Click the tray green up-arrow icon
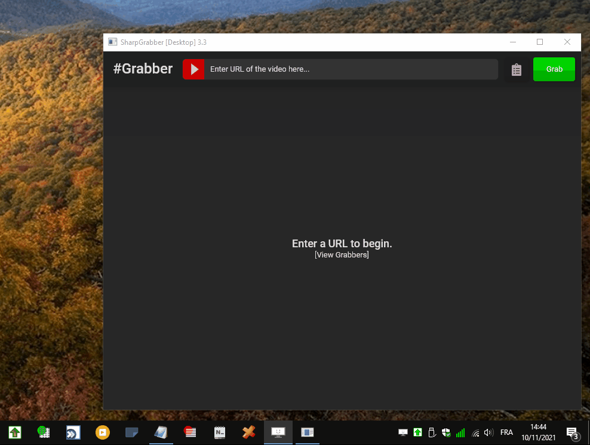The height and width of the screenshot is (445, 590). coord(417,432)
